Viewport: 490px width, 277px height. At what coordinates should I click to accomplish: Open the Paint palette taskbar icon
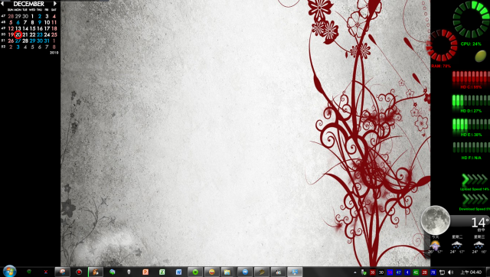63,272
